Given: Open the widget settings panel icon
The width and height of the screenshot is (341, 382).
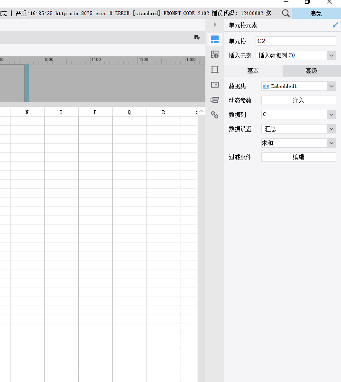Looking at the screenshot, I should tap(215, 85).
